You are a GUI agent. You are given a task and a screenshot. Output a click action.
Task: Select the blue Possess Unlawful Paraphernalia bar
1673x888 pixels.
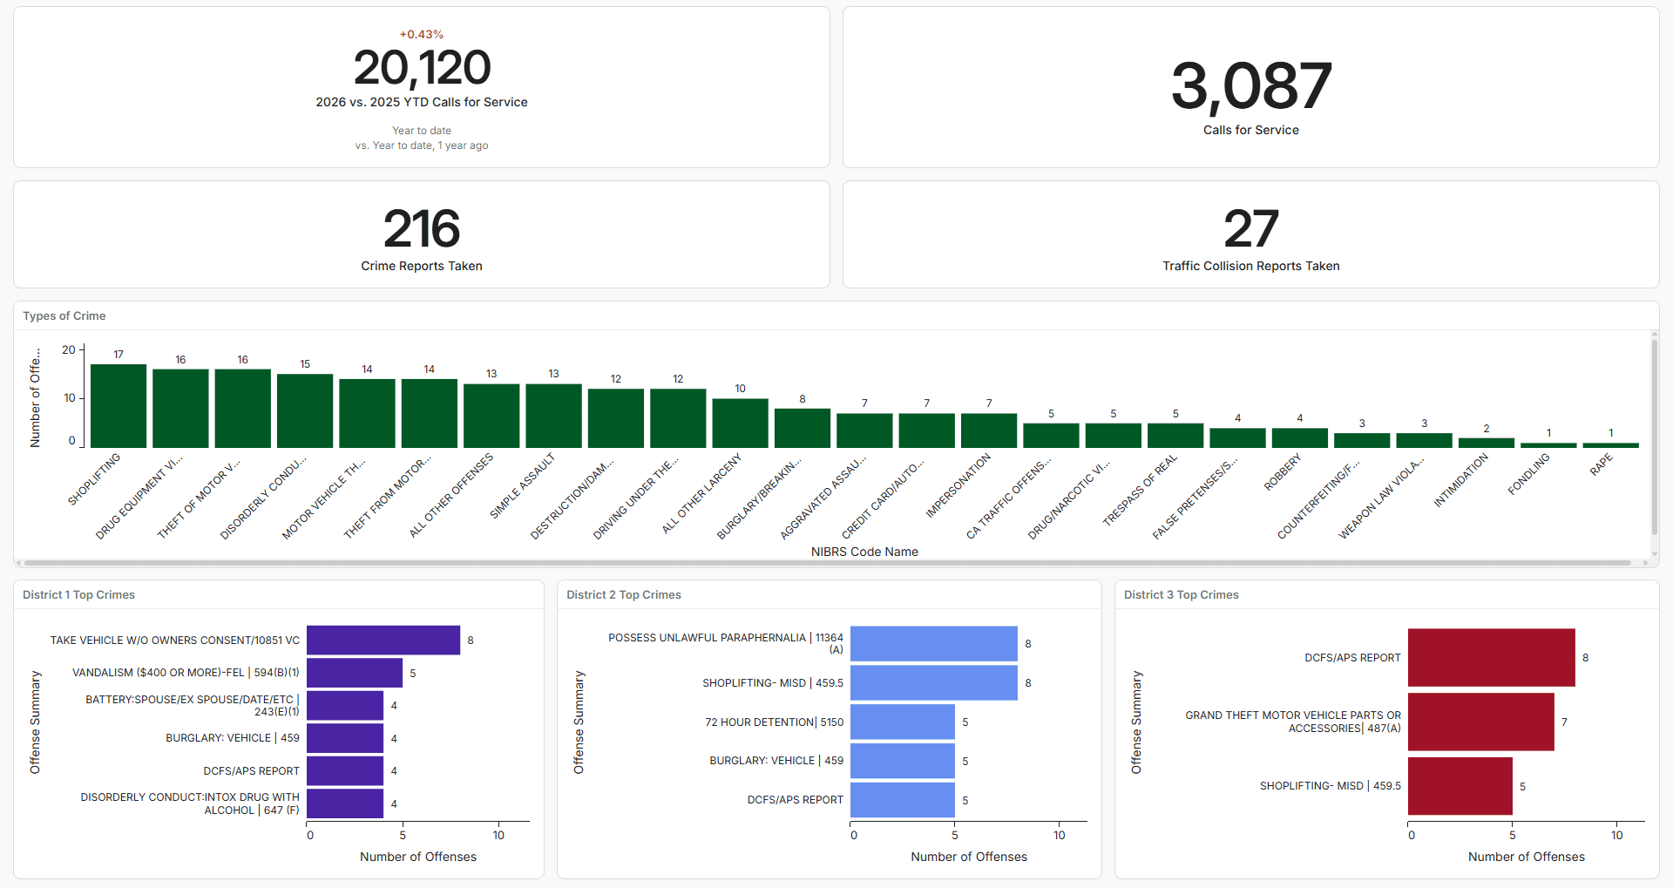click(933, 644)
